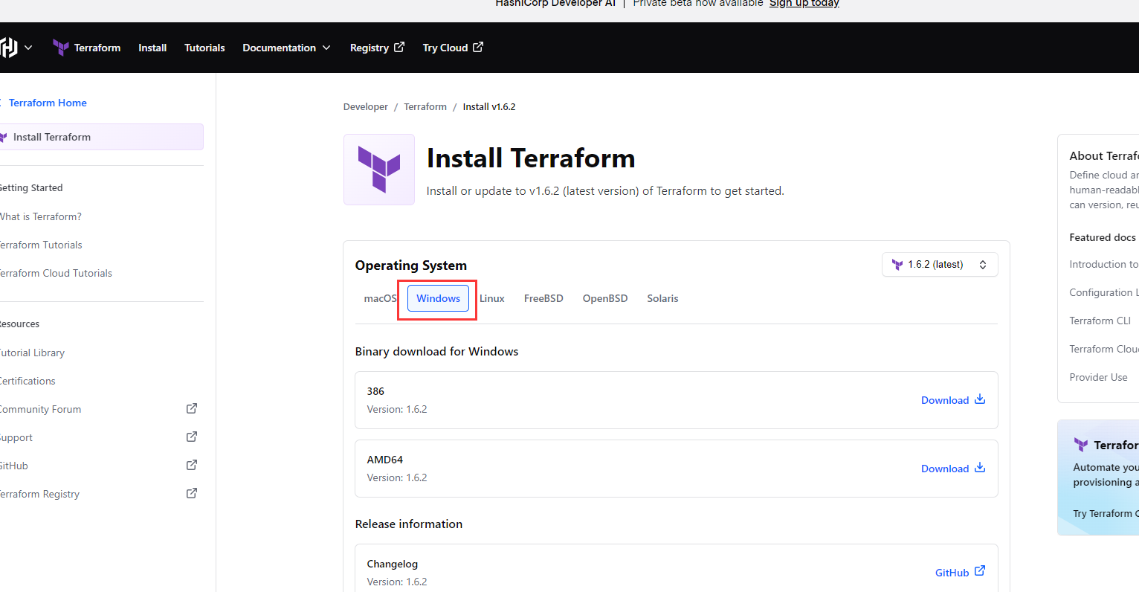1139x592 pixels.
Task: Select the macOS operating system tab
Action: click(x=380, y=297)
